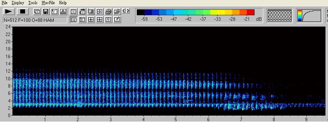
Task: Open the WavFile menu
Action: tap(48, 3)
